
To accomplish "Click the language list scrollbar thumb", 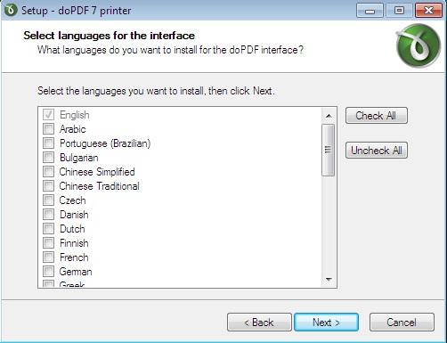I will click(329, 150).
